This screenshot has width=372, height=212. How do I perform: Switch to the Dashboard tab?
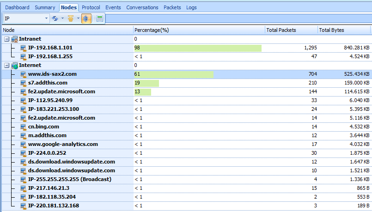(x=17, y=7)
